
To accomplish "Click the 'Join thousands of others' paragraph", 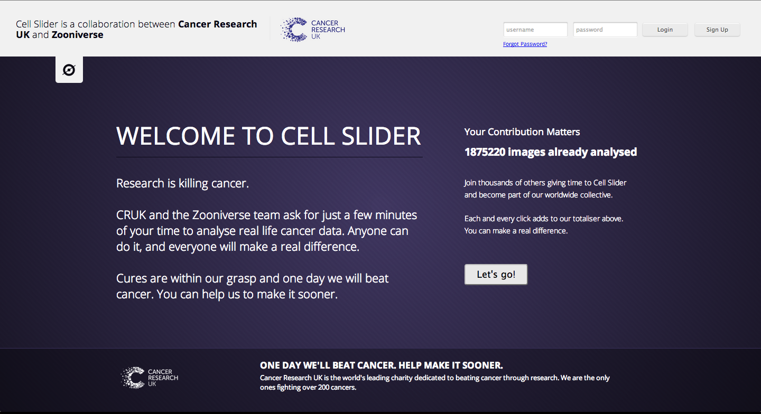I will coord(545,189).
